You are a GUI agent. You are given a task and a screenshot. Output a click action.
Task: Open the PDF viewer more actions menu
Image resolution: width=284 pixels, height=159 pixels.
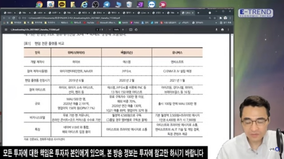[228, 30]
